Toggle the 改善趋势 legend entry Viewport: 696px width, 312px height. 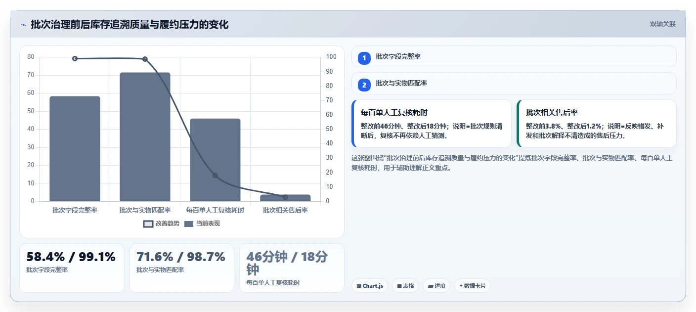click(161, 223)
